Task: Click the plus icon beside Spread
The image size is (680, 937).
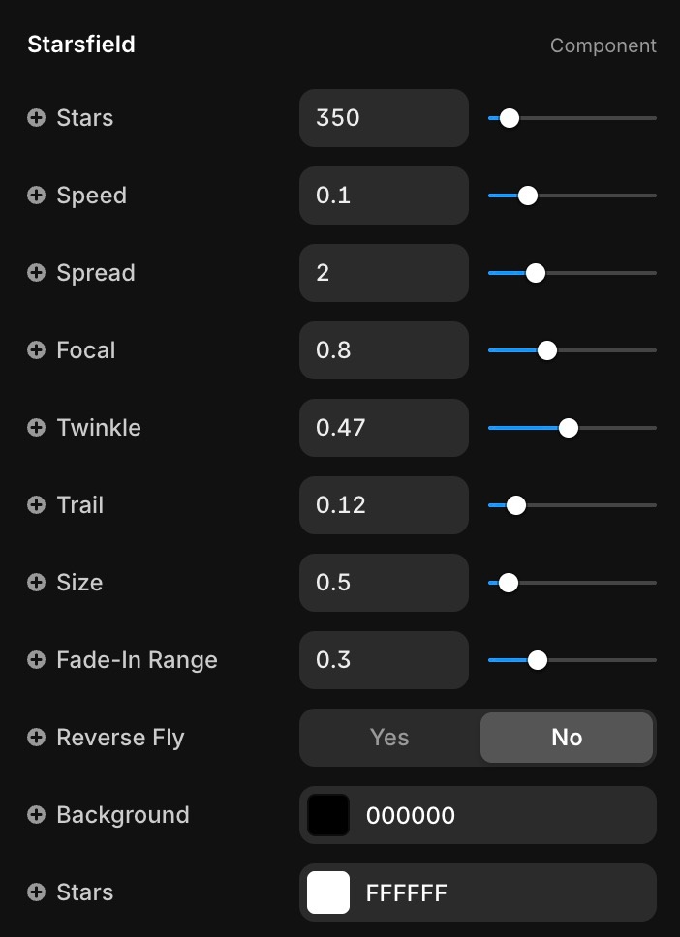Action: (37, 273)
